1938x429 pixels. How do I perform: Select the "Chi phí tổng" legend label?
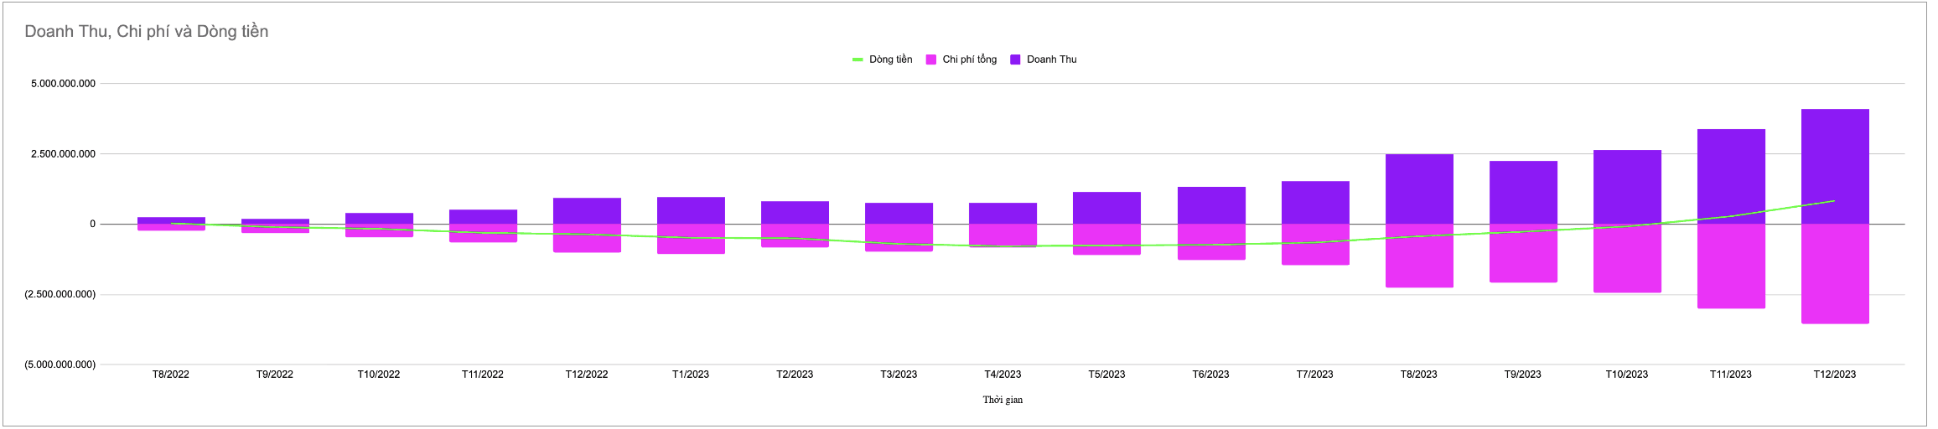[970, 59]
